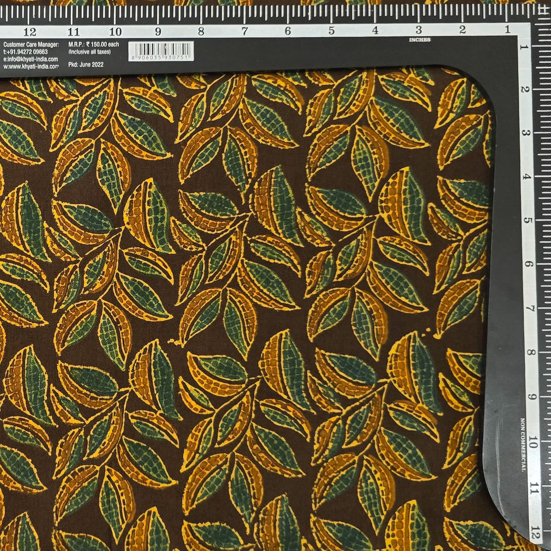Click number 12 on the horizontal ruler
551x551 pixels.
30,31
